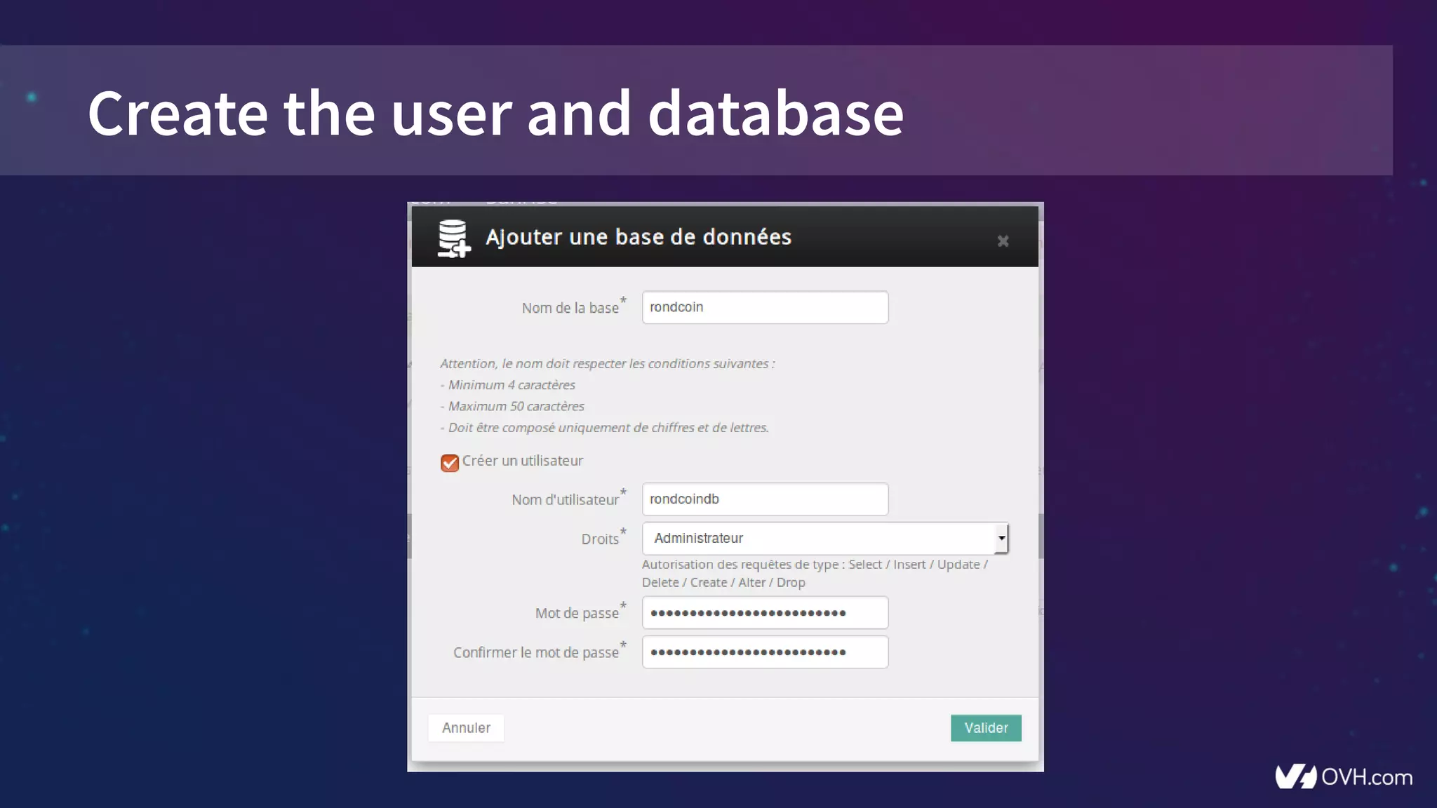Click the Nom de la base input field
The image size is (1437, 808).
point(765,307)
